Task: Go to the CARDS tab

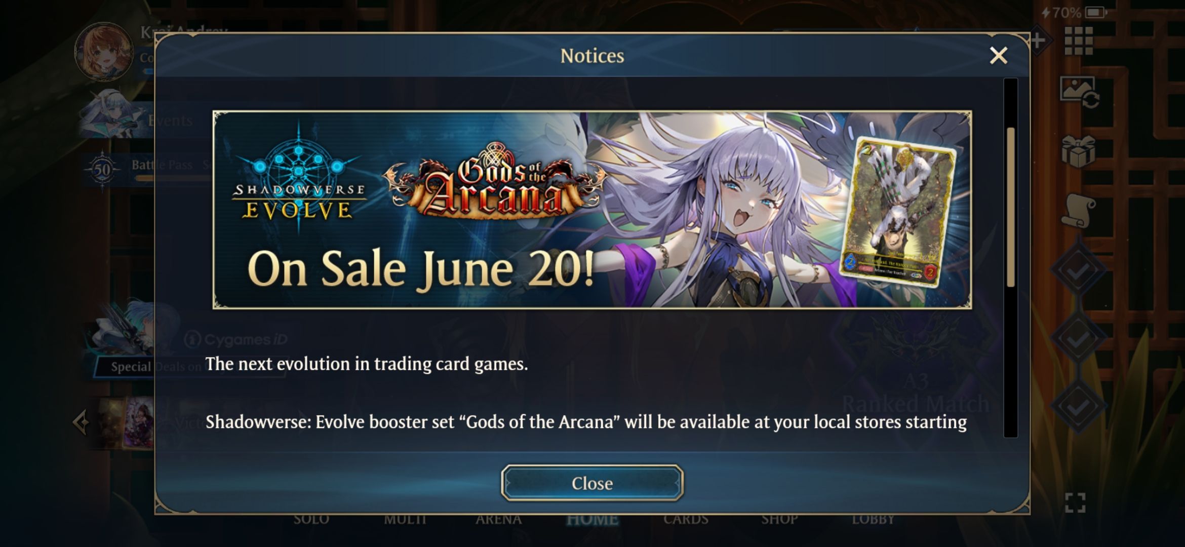Action: [x=686, y=520]
